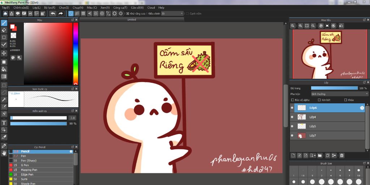Select the Brush tool in left toolbar

(4, 23)
